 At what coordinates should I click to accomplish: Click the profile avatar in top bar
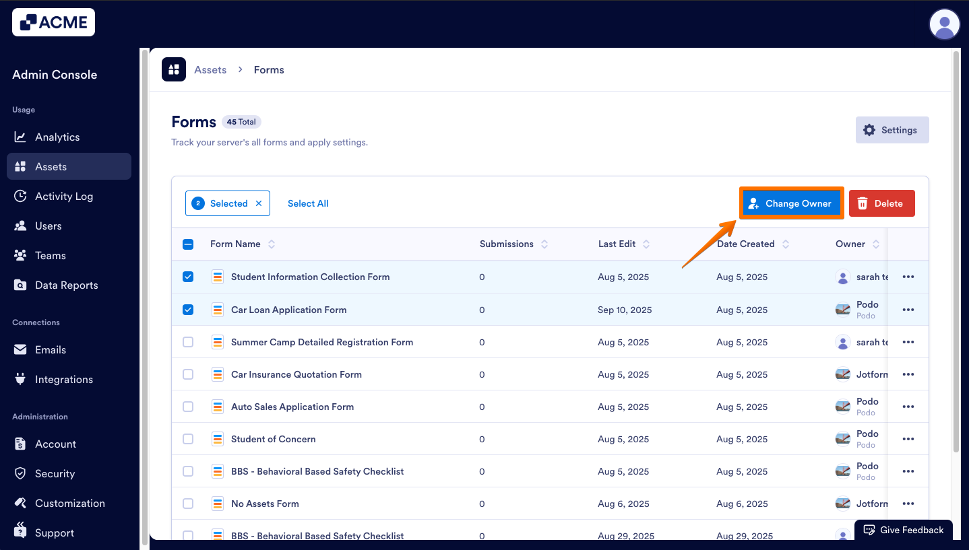tap(944, 24)
